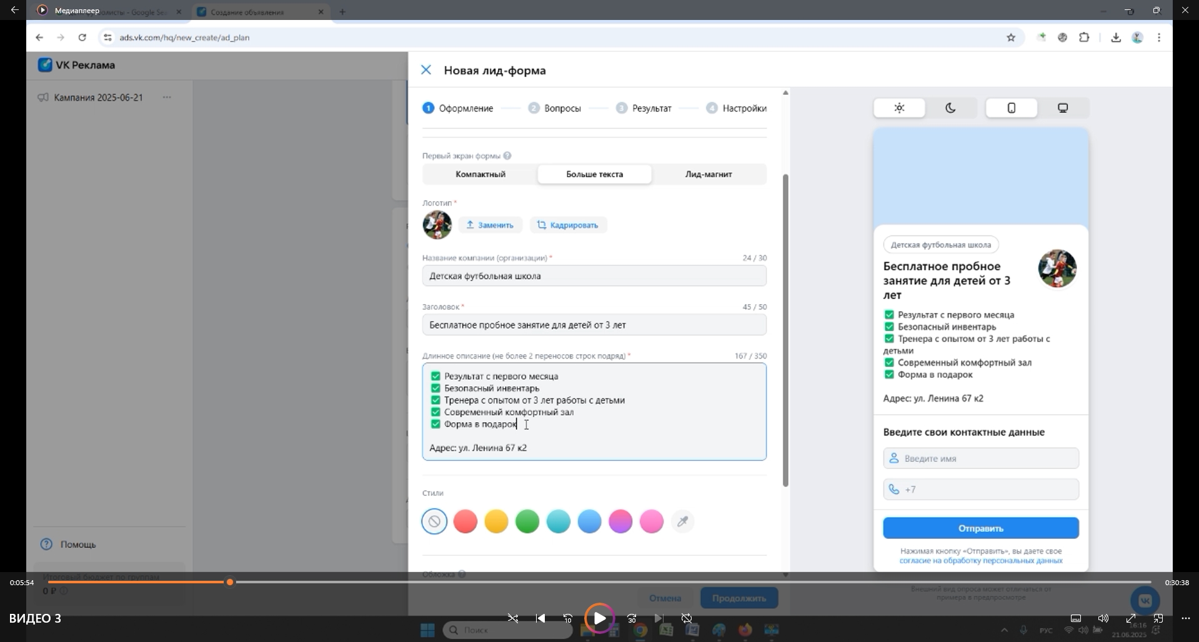Image resolution: width=1199 pixels, height=642 pixels.
Task: Select desktop monitor preview mode
Action: (1063, 108)
